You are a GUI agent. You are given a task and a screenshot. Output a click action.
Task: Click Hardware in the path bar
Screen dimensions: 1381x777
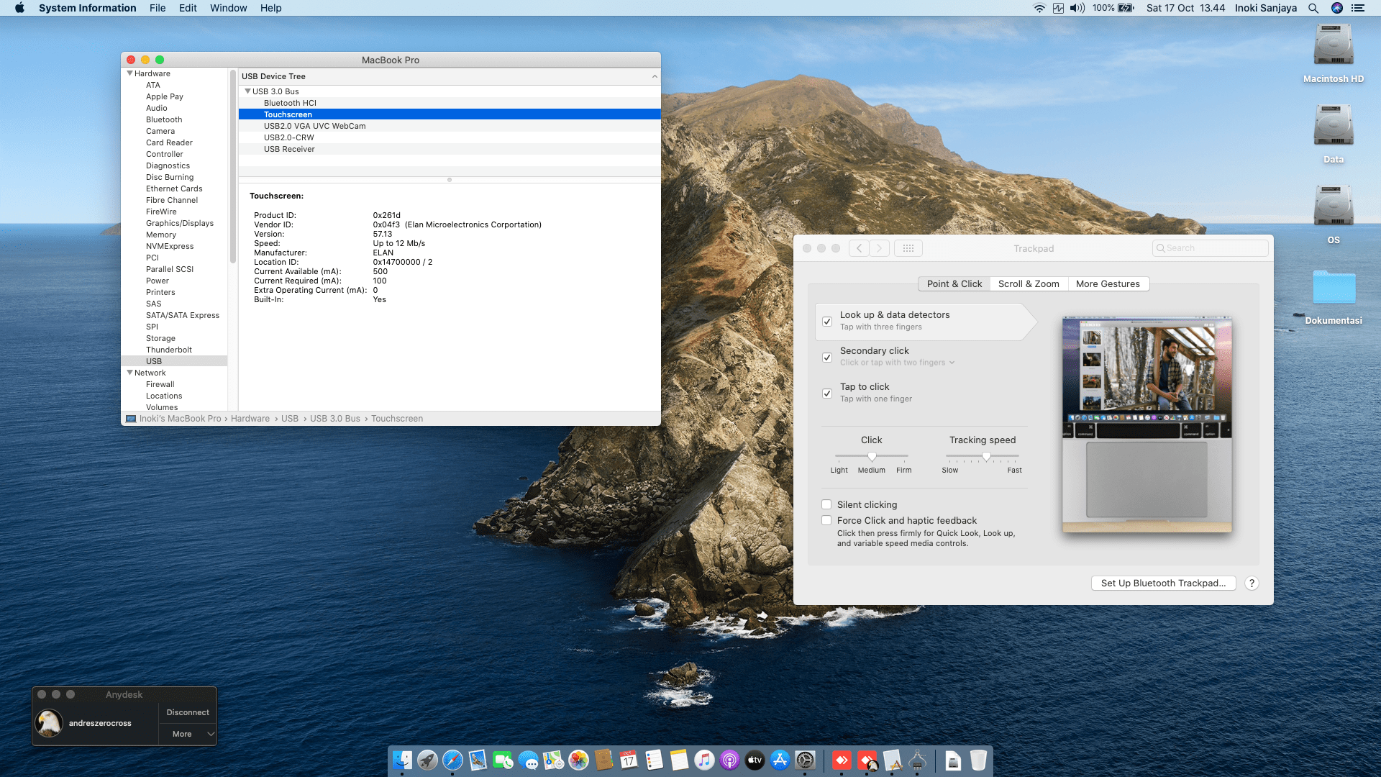click(250, 419)
